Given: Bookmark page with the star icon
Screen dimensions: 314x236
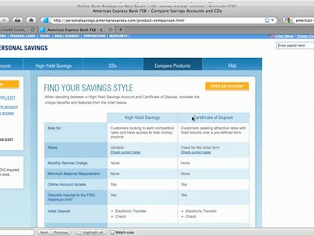Looking at the screenshot, I should click(267, 20).
